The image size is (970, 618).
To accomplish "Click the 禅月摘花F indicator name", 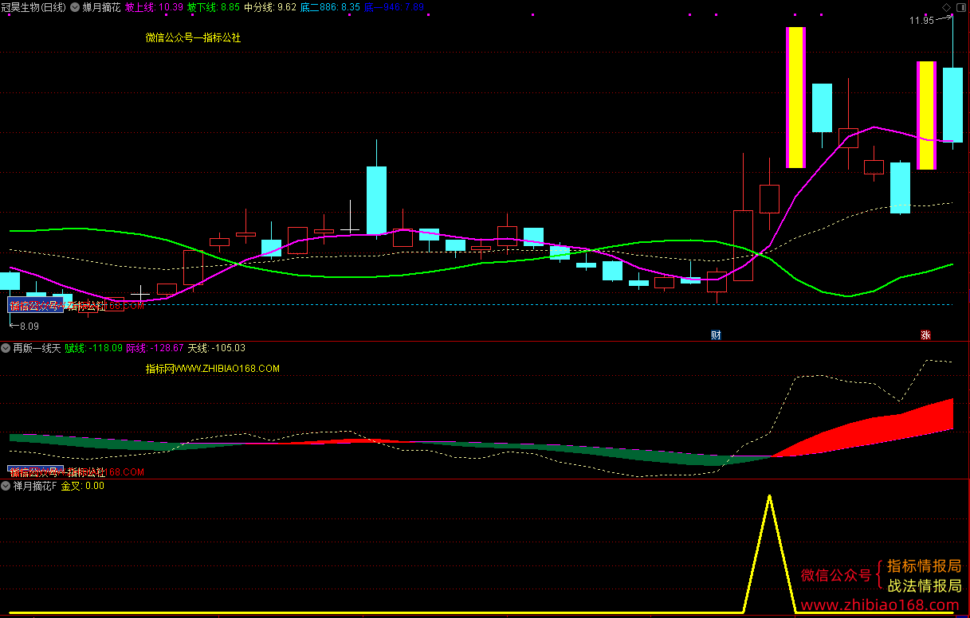I will [34, 485].
